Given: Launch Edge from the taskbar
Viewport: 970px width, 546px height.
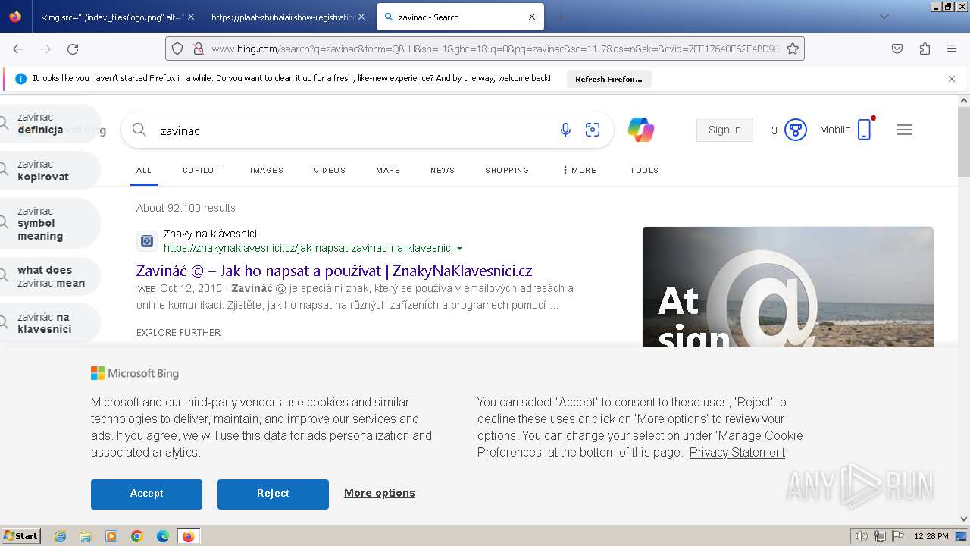Looking at the screenshot, I should tap(163, 536).
